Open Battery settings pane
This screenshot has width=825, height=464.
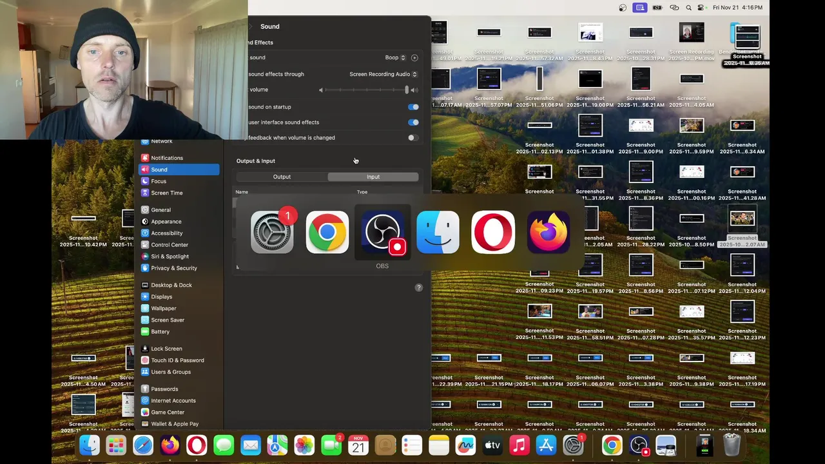coord(179,332)
